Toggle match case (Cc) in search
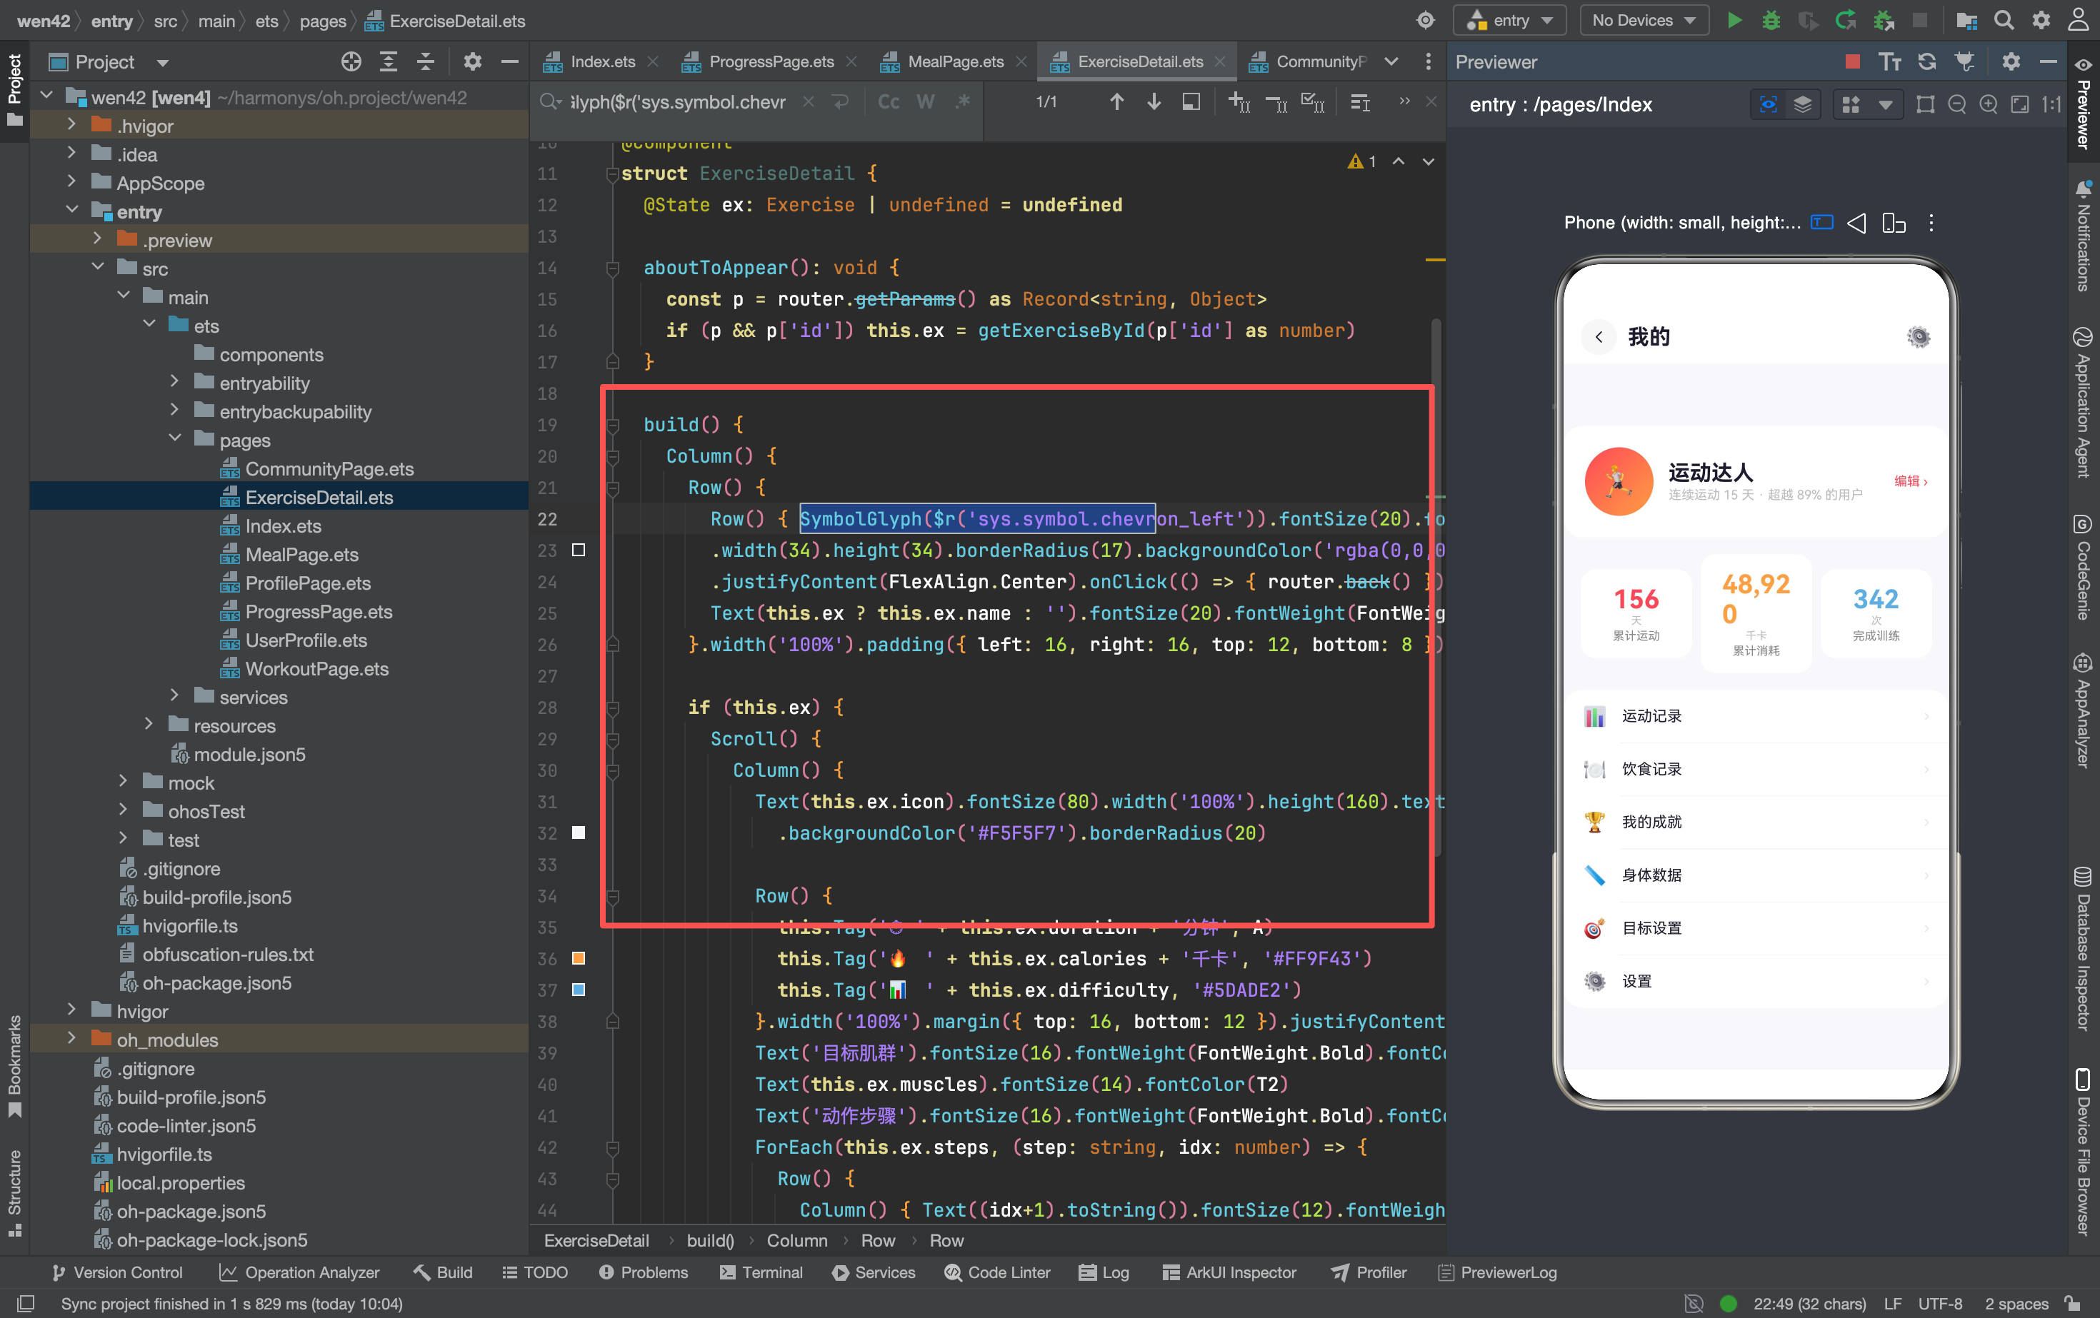Viewport: 2100px width, 1318px height. pyautogui.click(x=889, y=102)
